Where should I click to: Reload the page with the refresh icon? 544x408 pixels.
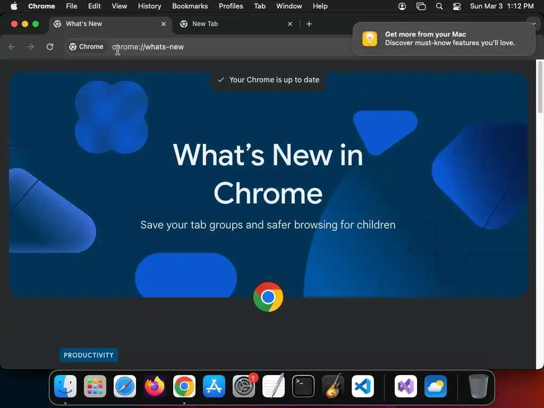point(50,47)
